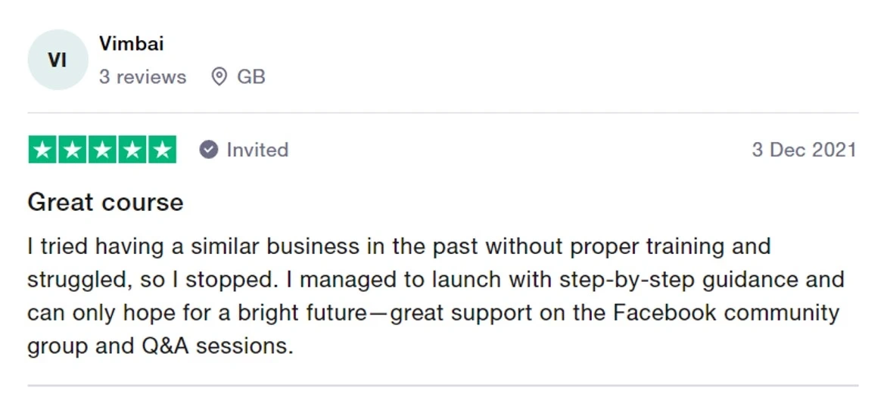Click the fifth green rating star
Viewport: 887px width, 406px height.
[161, 150]
